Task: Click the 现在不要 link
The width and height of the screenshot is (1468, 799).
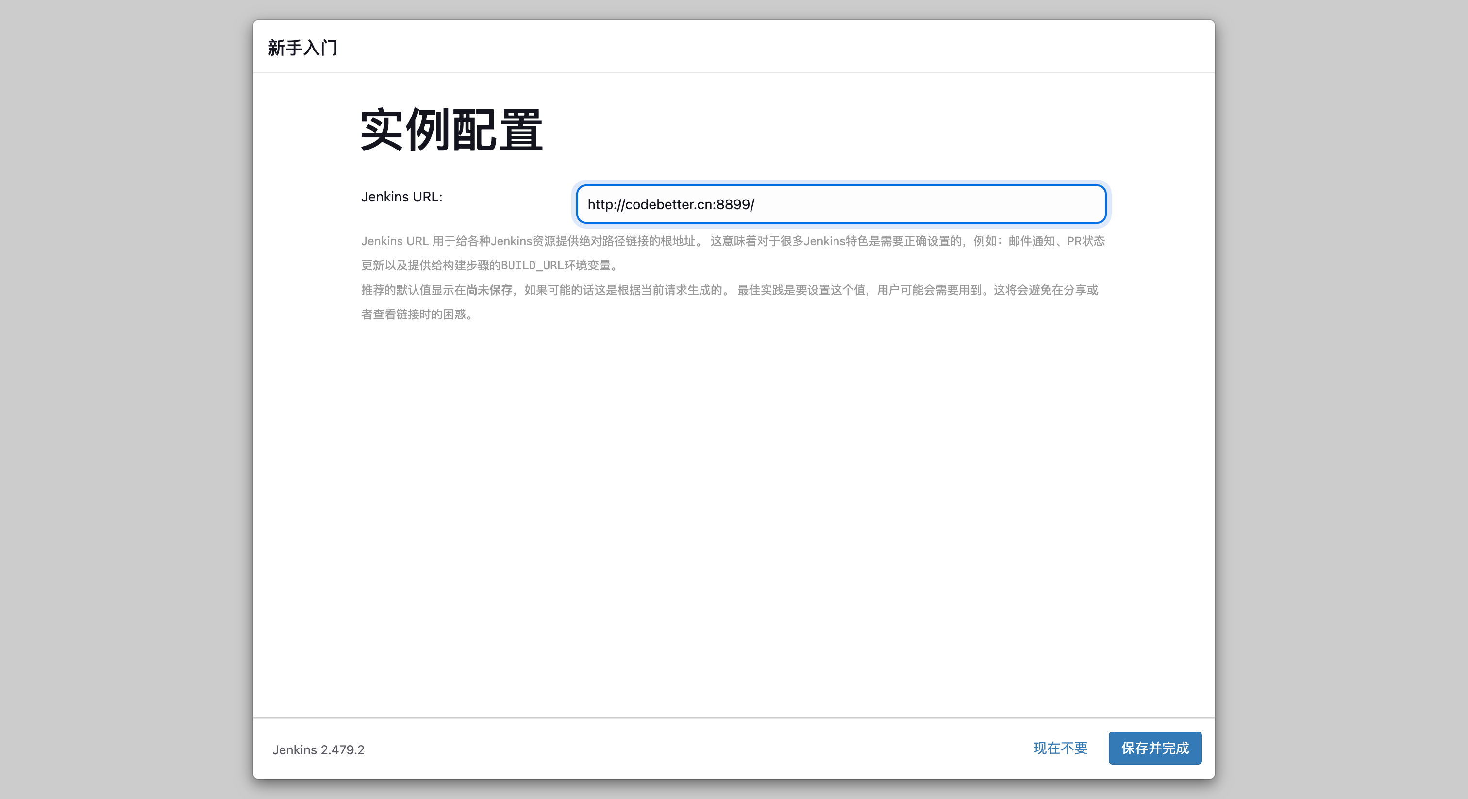Action: pos(1060,748)
